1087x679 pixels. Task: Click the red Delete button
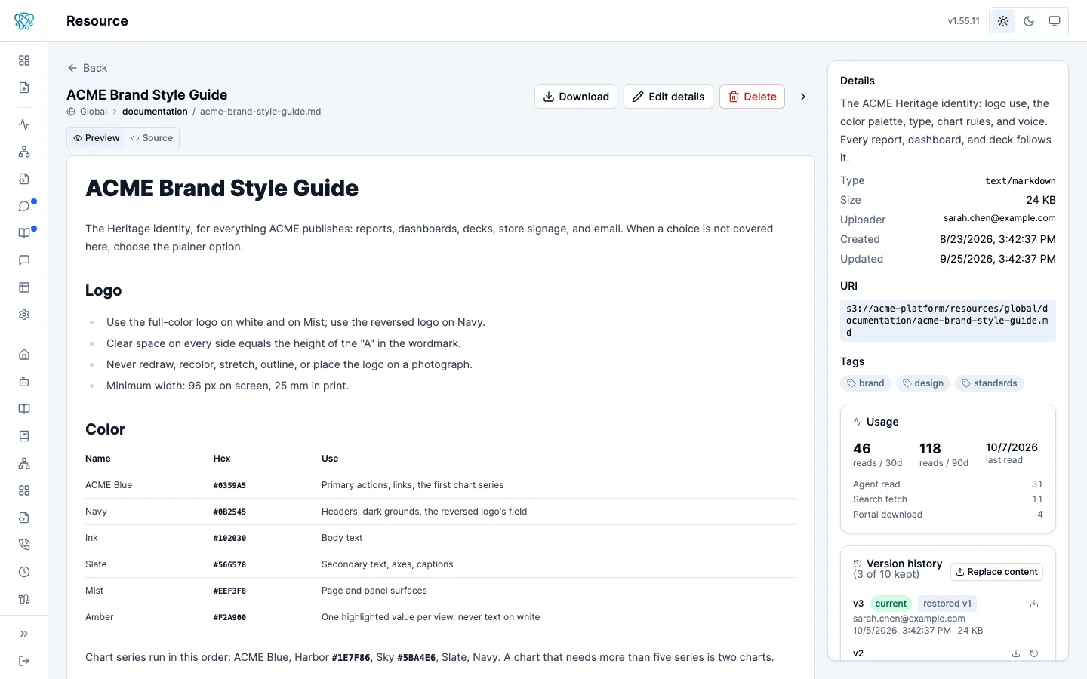(x=753, y=97)
